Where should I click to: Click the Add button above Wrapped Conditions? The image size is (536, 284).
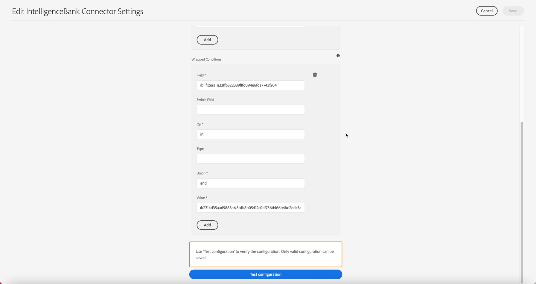[x=207, y=40]
